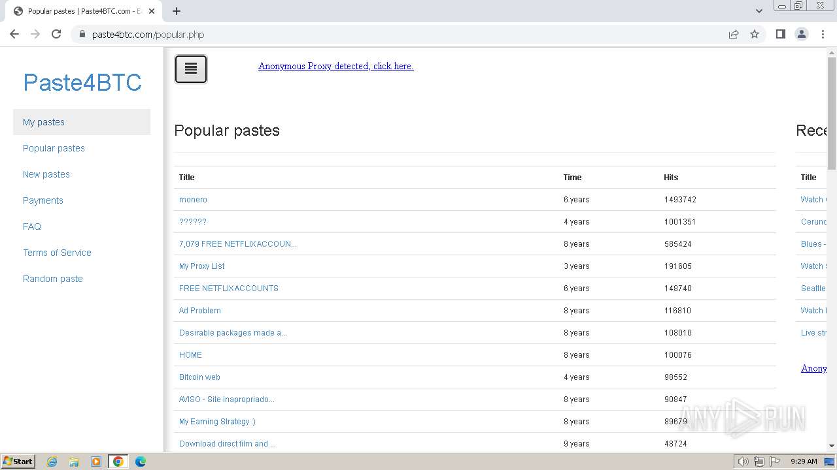The height and width of the screenshot is (470, 837).
Task: Reload the current page
Action: (x=56, y=34)
